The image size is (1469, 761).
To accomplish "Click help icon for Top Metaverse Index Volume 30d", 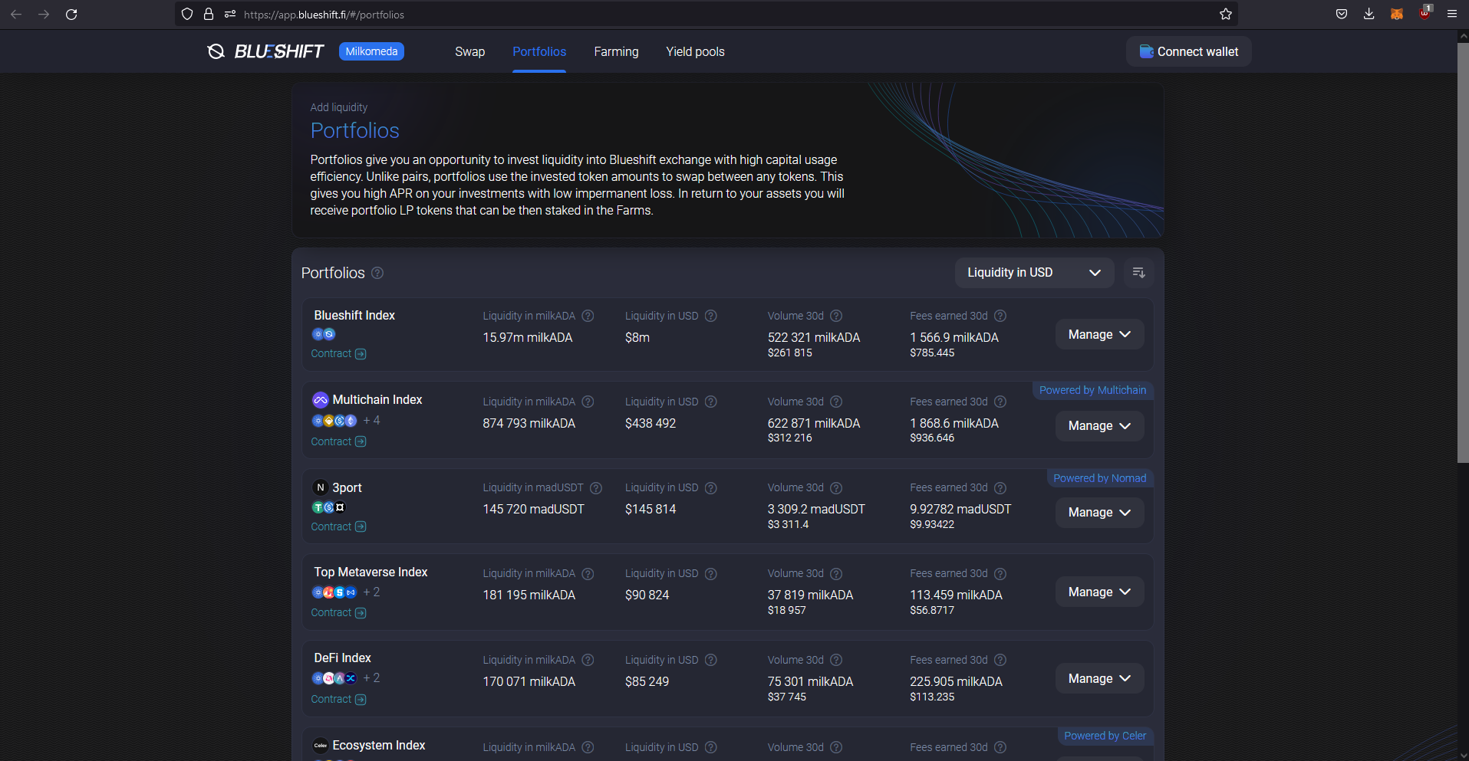I will (836, 574).
